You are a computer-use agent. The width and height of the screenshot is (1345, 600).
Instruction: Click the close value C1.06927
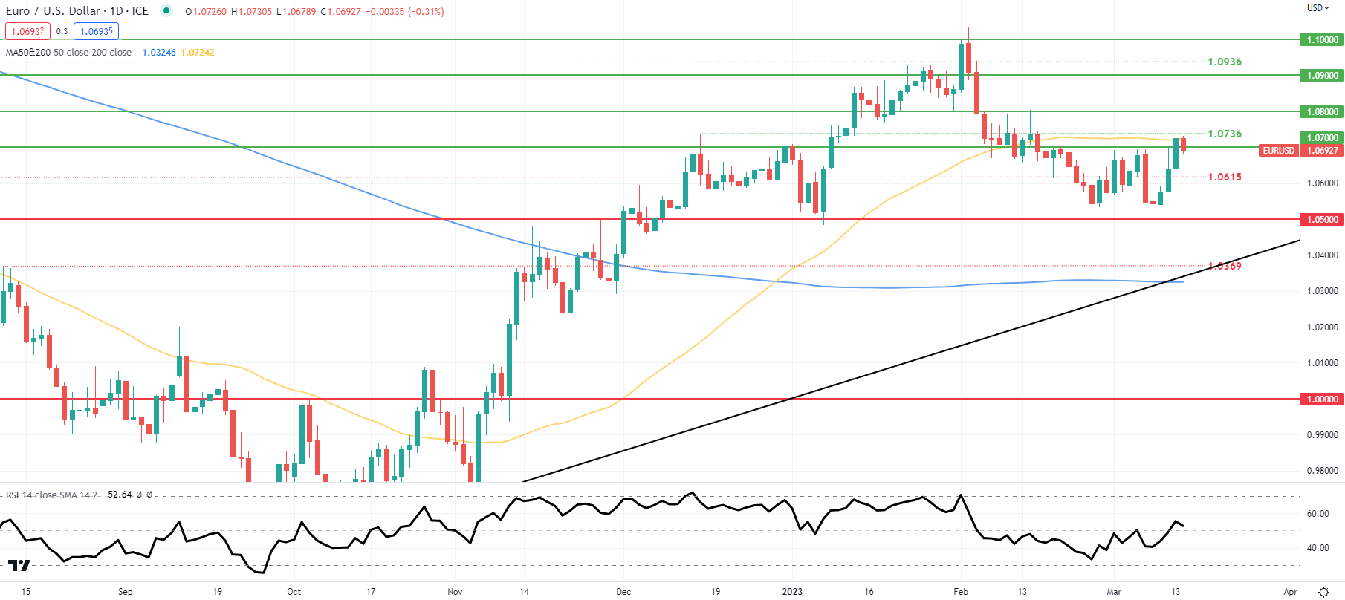340,12
